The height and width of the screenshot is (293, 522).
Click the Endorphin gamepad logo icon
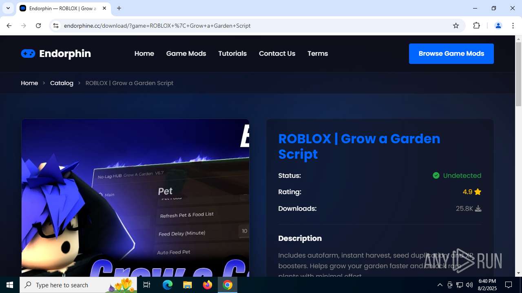[x=28, y=54]
